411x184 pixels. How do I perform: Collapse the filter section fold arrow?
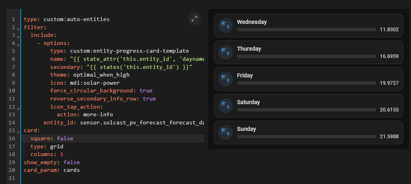(18, 28)
